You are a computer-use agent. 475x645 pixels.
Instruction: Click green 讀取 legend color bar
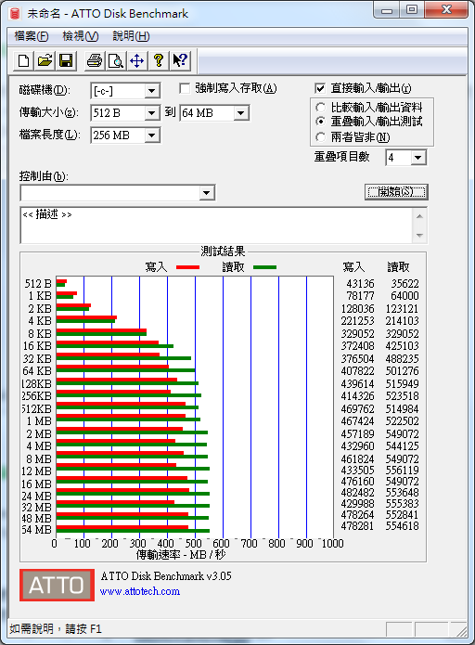(x=264, y=267)
